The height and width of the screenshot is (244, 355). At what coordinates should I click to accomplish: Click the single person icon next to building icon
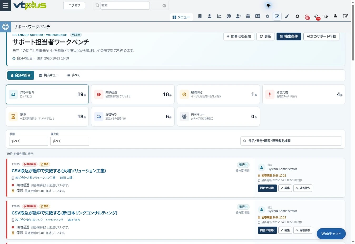tap(209, 16)
